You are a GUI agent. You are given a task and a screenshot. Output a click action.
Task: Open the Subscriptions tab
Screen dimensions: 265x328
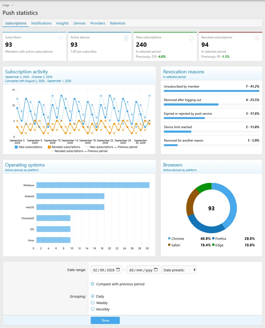[x=16, y=23]
